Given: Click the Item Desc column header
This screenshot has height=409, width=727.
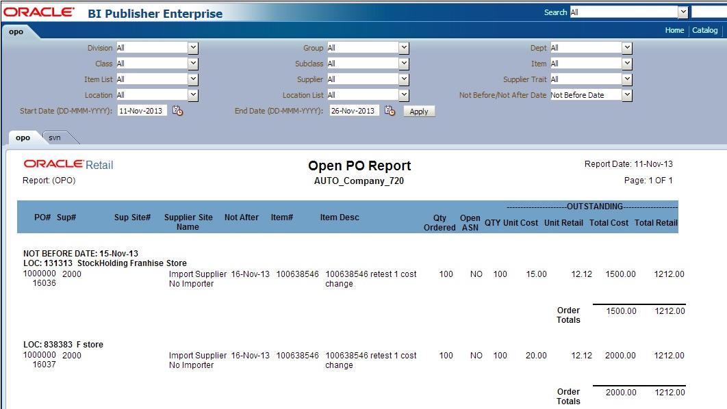Looking at the screenshot, I should pyautogui.click(x=340, y=217).
